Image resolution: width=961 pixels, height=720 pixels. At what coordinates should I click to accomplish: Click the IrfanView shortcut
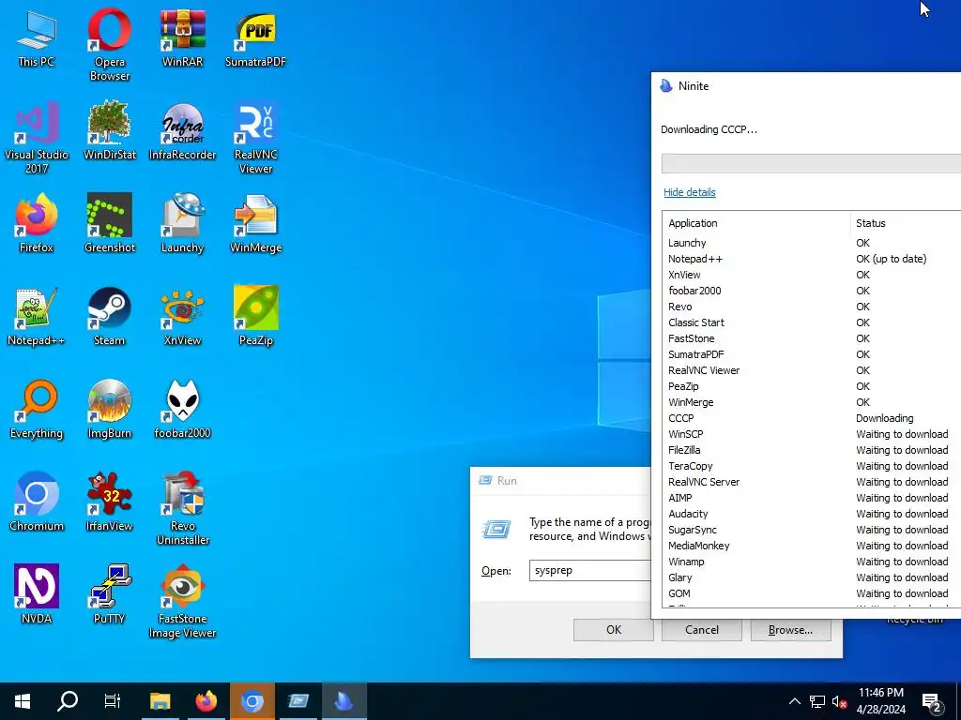pos(109,502)
